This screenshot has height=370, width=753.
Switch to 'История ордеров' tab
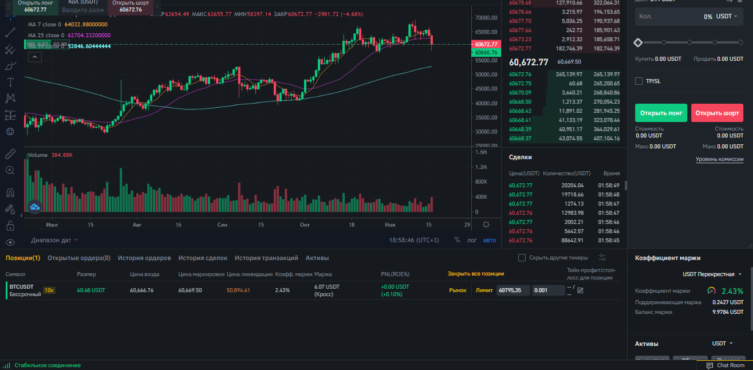tap(144, 258)
